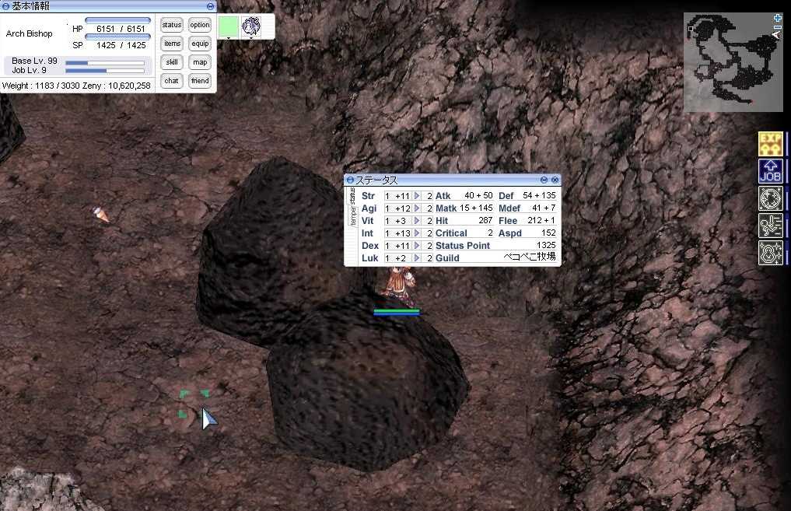Click the Atk value 40 + 50
Viewport: 791px width, 511px height.
click(478, 195)
